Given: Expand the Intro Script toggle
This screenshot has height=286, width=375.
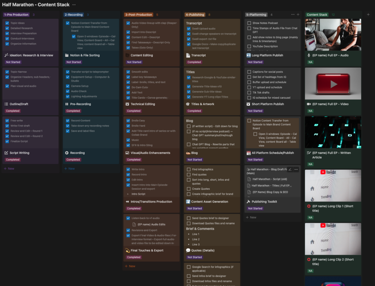Looking at the screenshot, I should click(128, 194).
